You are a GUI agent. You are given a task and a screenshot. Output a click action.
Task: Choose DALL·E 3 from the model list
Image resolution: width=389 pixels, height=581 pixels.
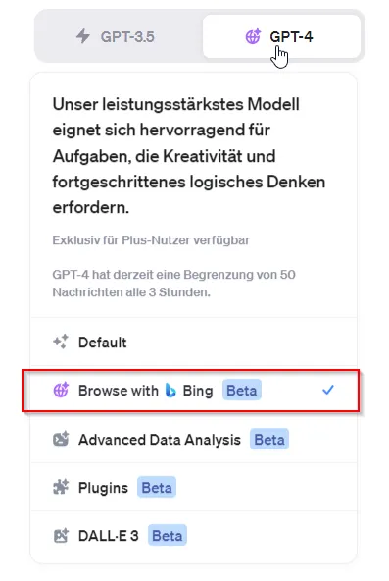coord(193,536)
